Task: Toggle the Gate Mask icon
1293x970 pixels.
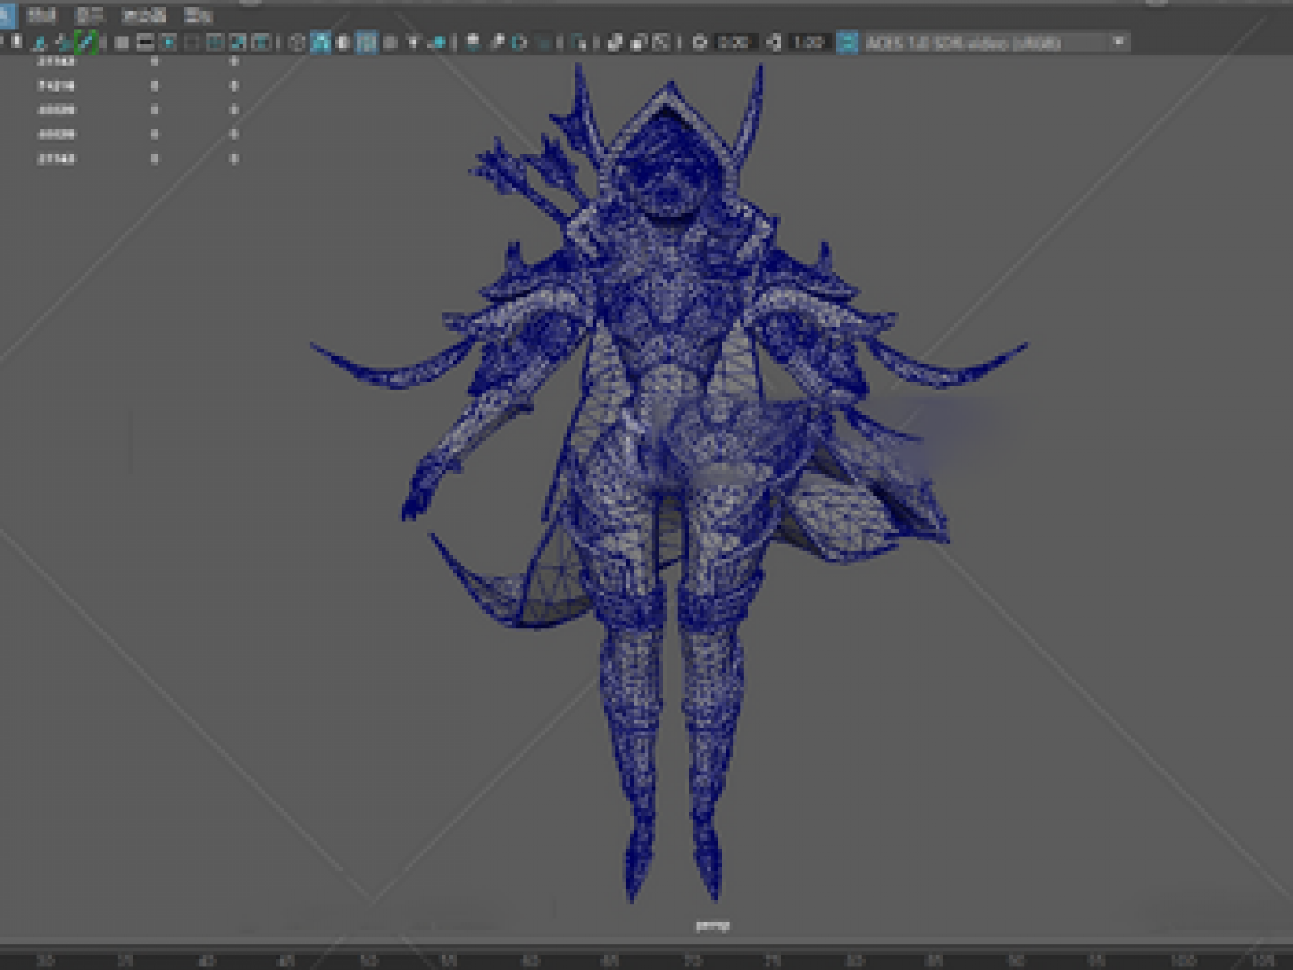Action: tap(192, 42)
